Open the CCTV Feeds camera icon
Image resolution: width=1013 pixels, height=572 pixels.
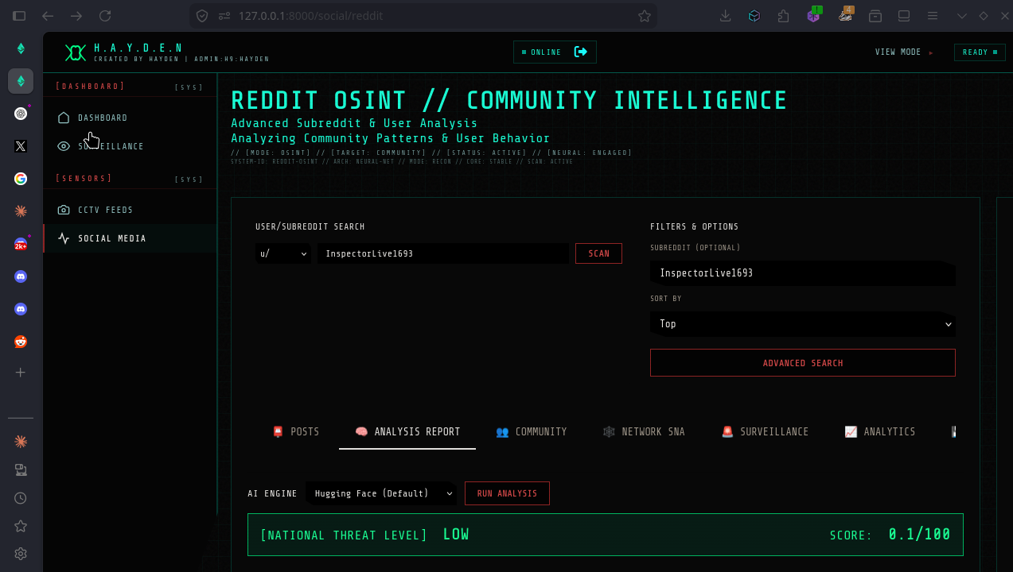pos(64,210)
